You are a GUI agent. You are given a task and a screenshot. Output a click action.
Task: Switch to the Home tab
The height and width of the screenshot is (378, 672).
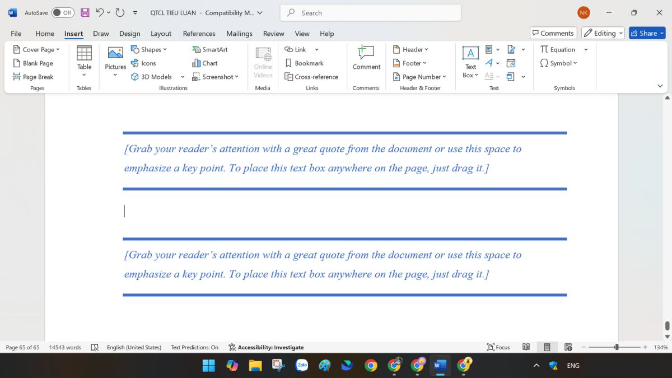[45, 34]
